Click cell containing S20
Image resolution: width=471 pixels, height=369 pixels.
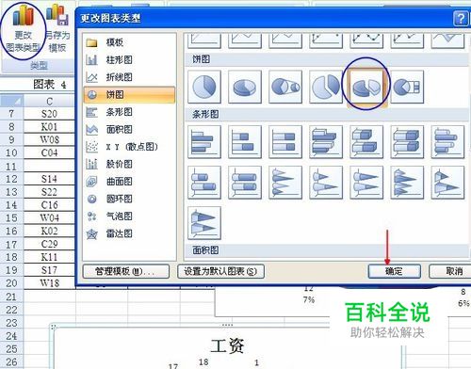49,114
